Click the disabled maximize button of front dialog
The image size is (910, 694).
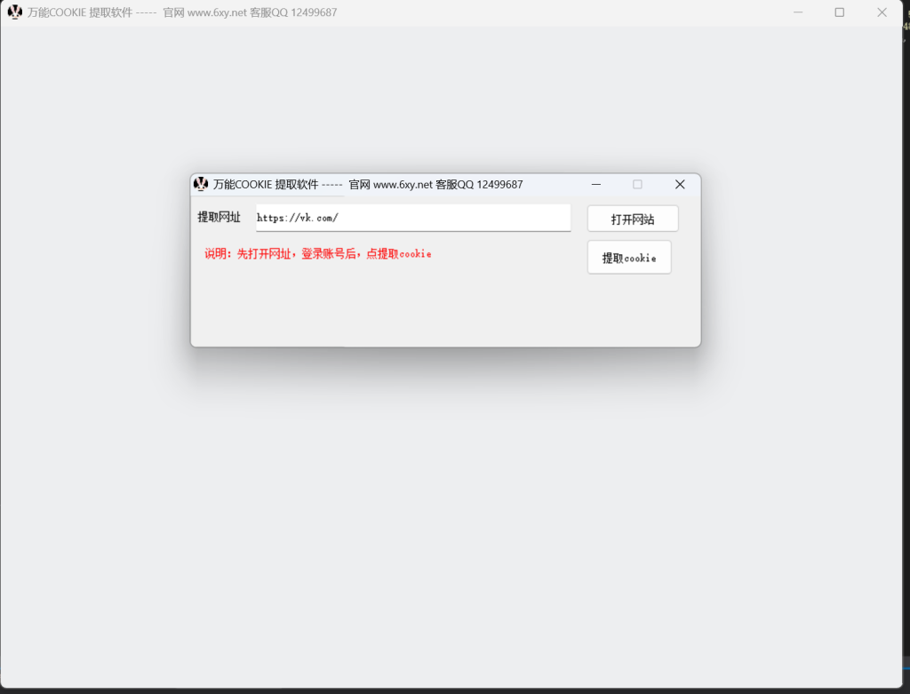(637, 185)
